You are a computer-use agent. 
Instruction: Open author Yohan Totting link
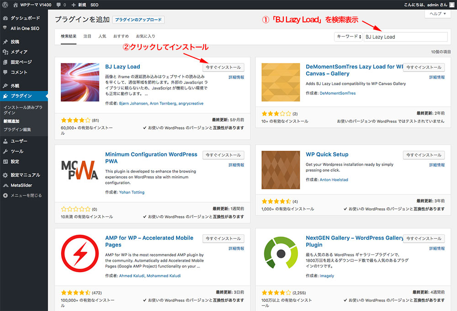tap(132, 192)
